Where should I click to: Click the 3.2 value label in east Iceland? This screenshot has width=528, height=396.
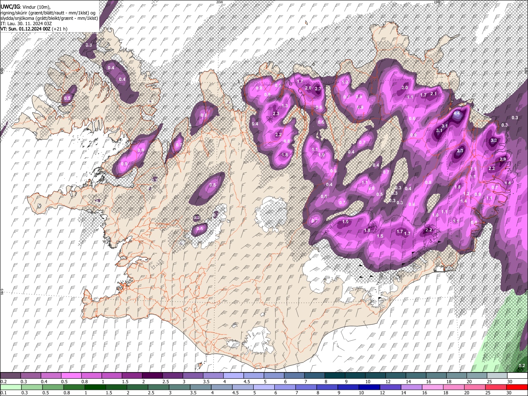tap(493, 141)
